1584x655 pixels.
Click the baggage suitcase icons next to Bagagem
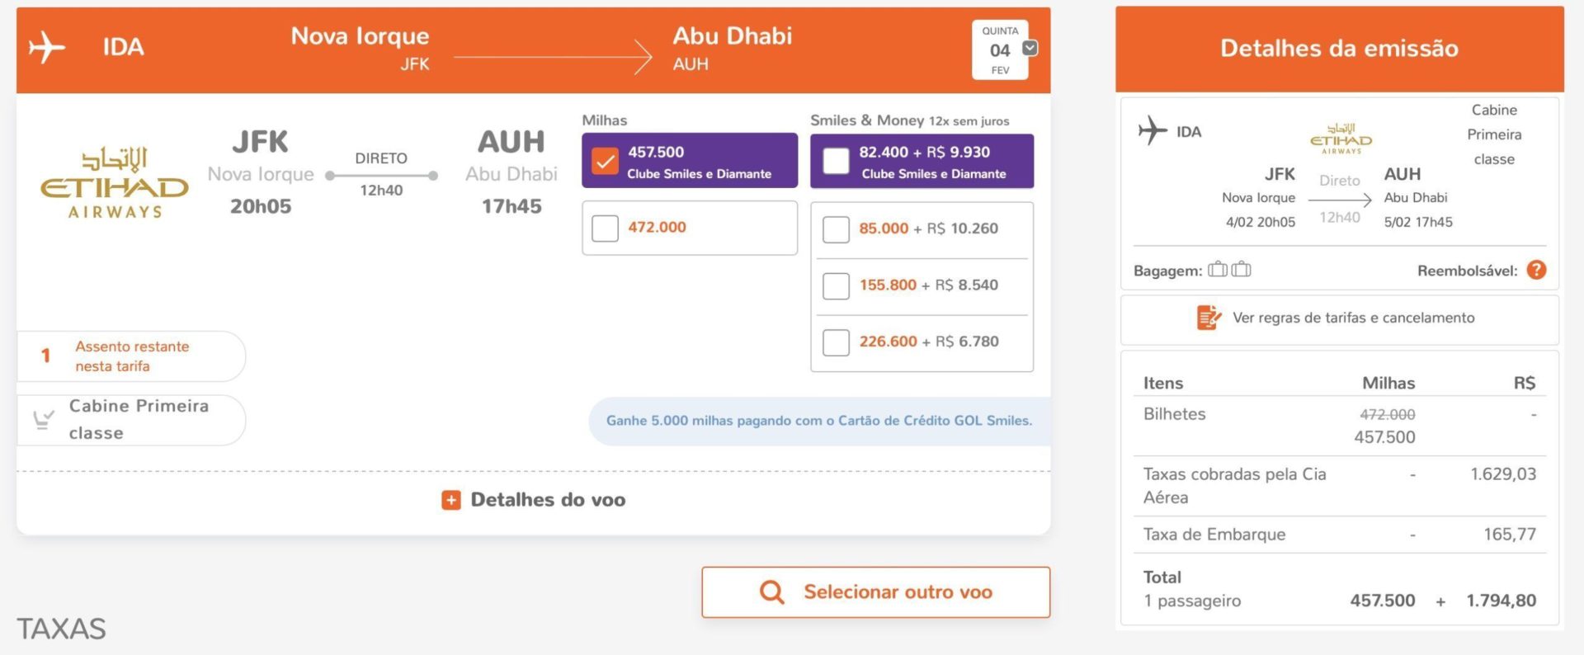click(x=1229, y=270)
